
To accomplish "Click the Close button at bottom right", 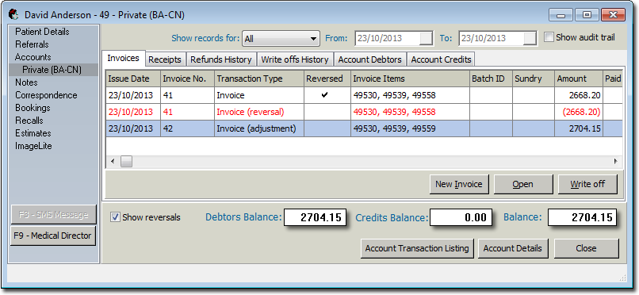I will click(x=586, y=248).
